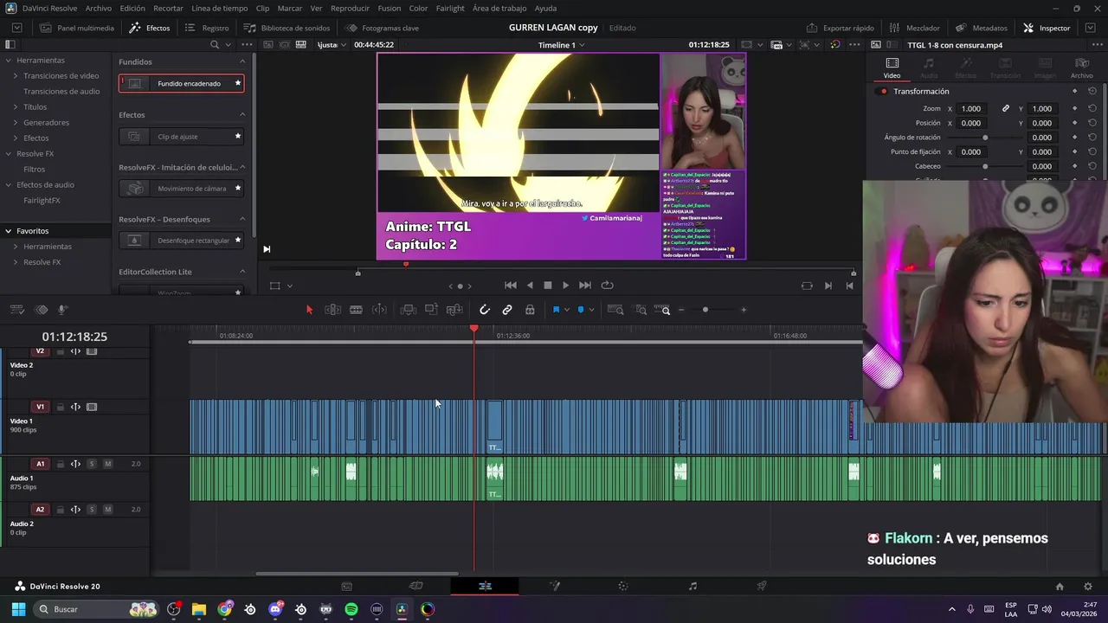The width and height of the screenshot is (1108, 623).
Task: Click the insert clip icon
Action: click(409, 310)
